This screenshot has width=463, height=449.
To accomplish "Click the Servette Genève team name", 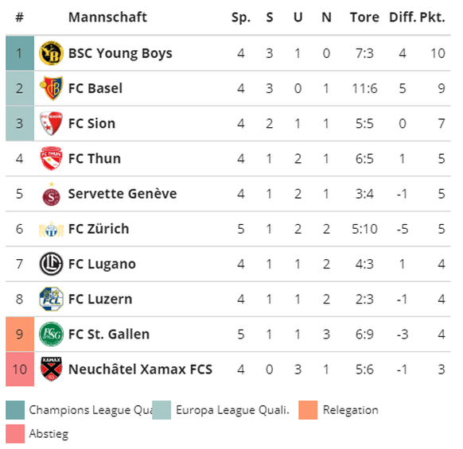I will [123, 194].
